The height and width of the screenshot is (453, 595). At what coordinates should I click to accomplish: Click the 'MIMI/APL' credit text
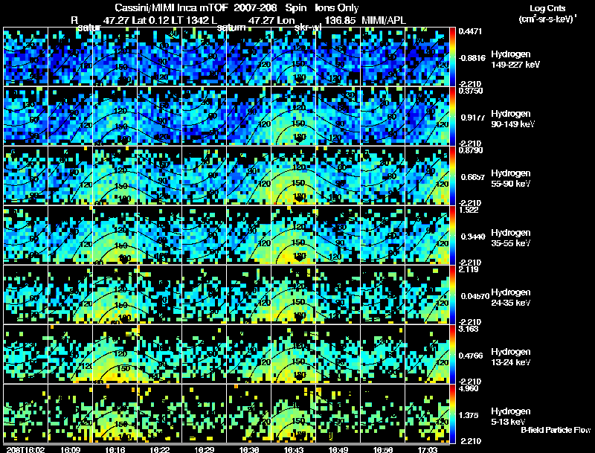(383, 21)
